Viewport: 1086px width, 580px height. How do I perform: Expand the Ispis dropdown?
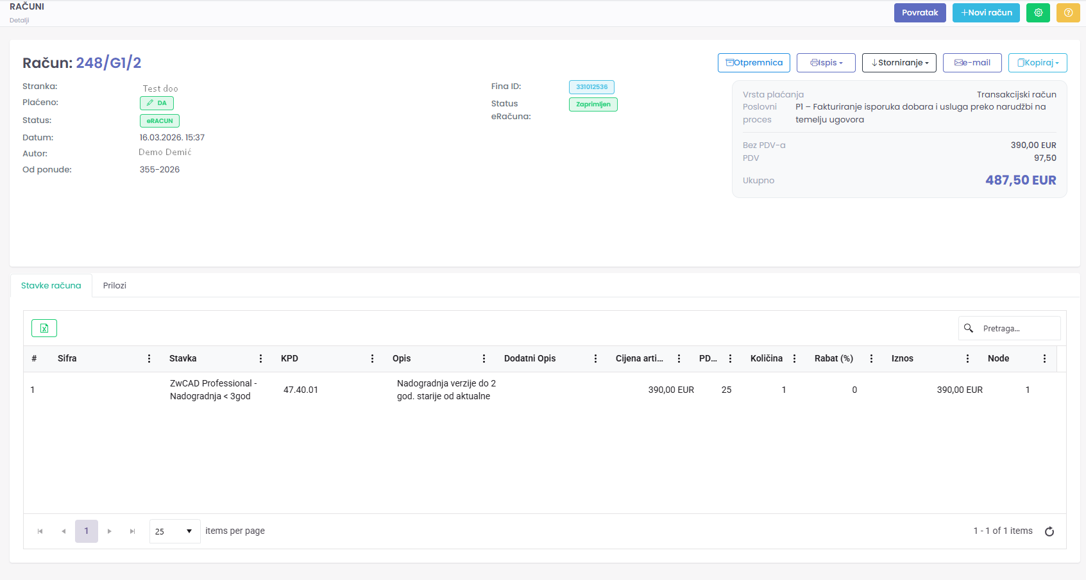tap(826, 63)
